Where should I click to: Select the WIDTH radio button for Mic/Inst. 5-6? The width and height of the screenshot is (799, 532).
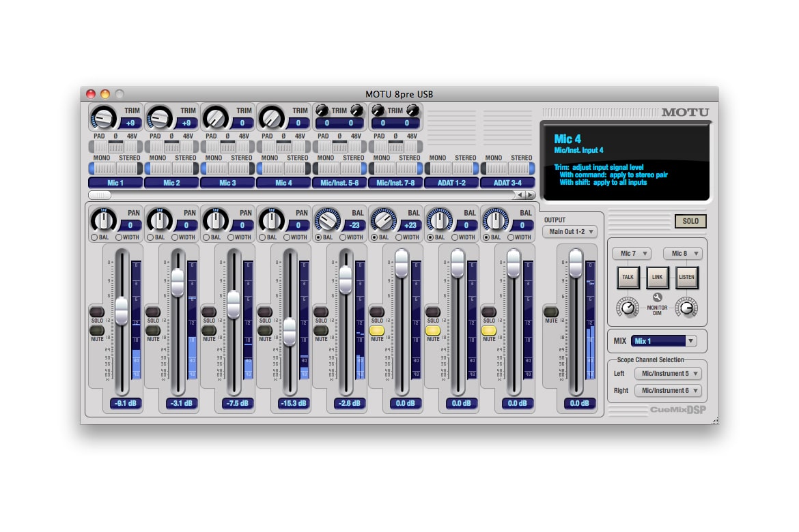pyautogui.click(x=343, y=237)
